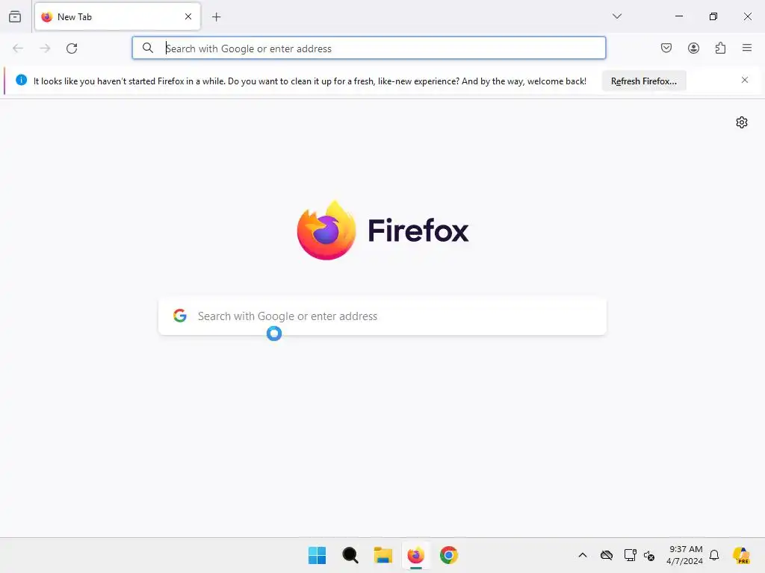Viewport: 765px width, 573px height.
Task: Open new tab personalize gear settings
Action: [742, 122]
